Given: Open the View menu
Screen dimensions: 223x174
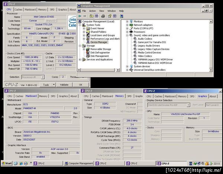Looking at the screenshot, I should coord(101,11).
